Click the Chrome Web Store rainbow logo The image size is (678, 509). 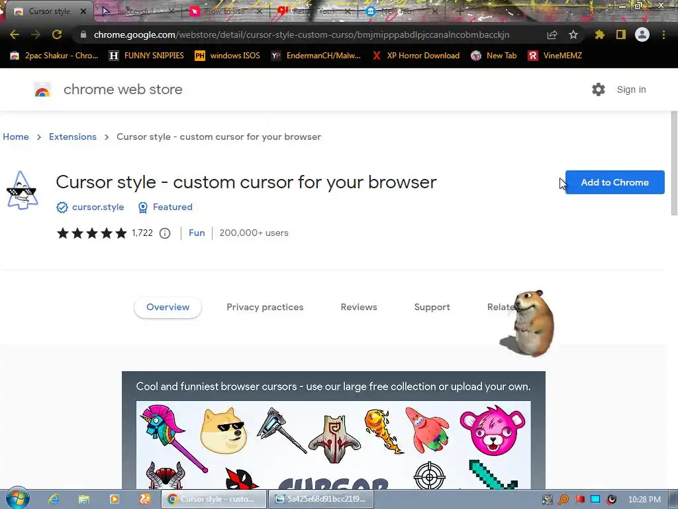(42, 89)
